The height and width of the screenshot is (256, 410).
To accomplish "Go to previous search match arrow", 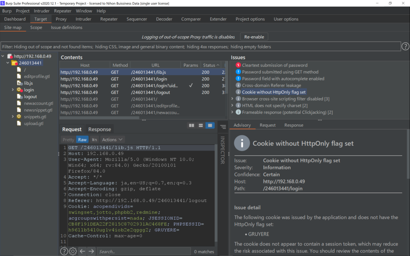I will (x=82, y=251).
